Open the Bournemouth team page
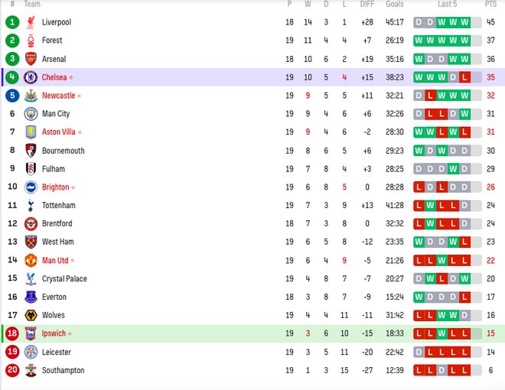The width and height of the screenshot is (505, 390). pos(63,151)
